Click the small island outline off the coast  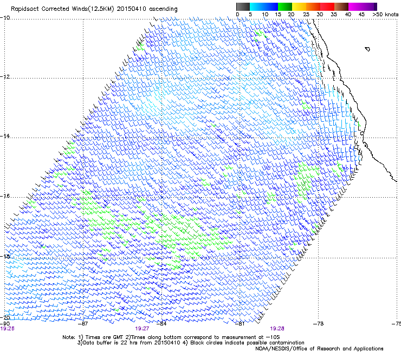[x=367, y=49]
